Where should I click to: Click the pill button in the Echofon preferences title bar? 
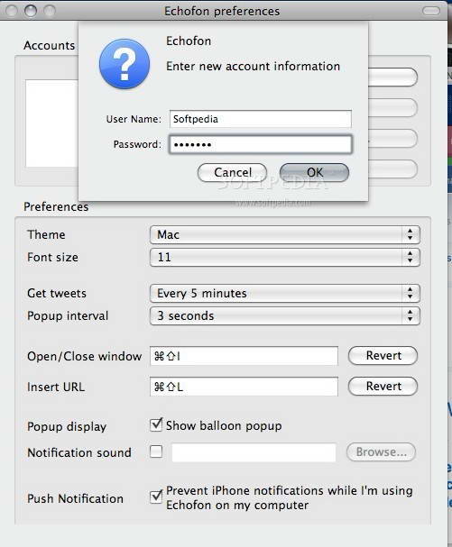431,11
